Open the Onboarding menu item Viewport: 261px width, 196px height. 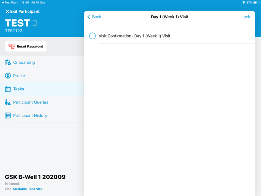tap(42, 62)
